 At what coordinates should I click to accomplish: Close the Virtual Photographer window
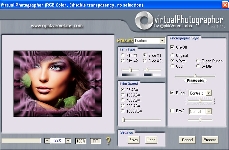[x=225, y=5]
